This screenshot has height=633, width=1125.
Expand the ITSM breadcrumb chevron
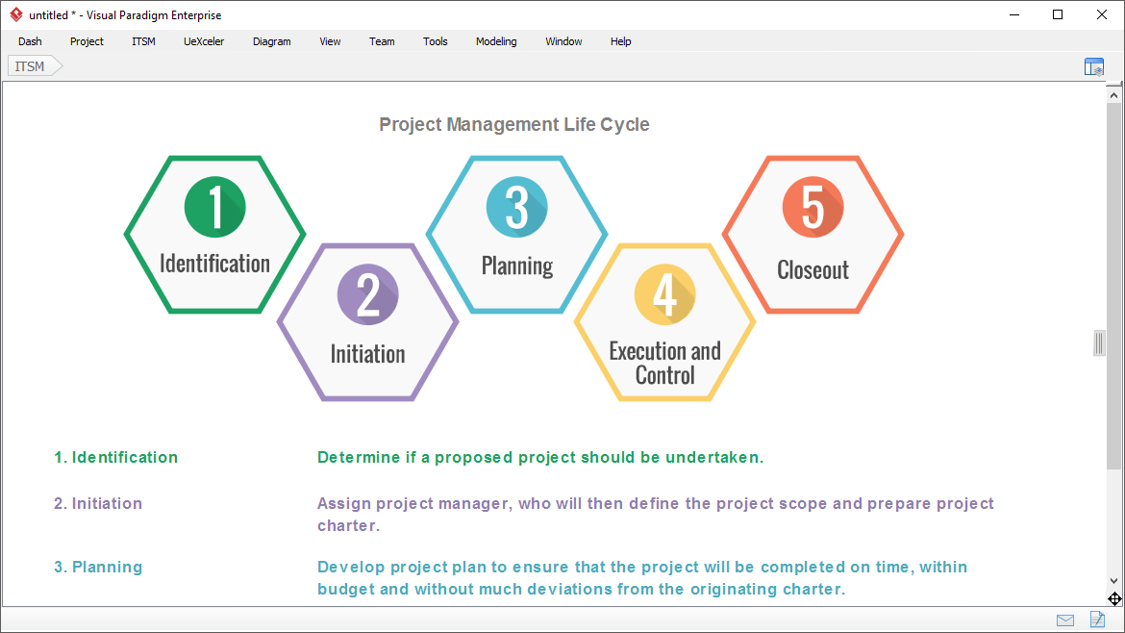(55, 65)
